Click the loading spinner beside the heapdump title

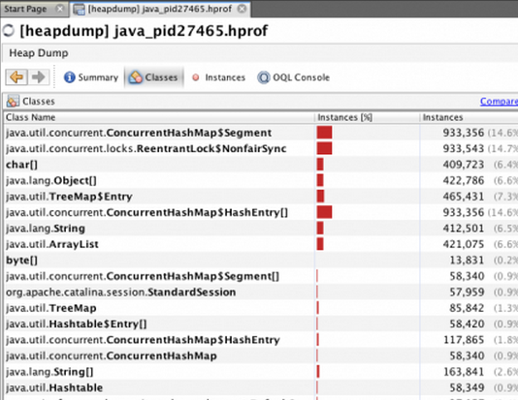(x=9, y=31)
